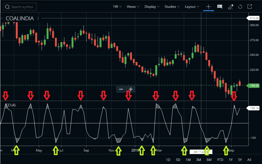Expand the Views dropdown
The image size is (262, 164).
(133, 7)
